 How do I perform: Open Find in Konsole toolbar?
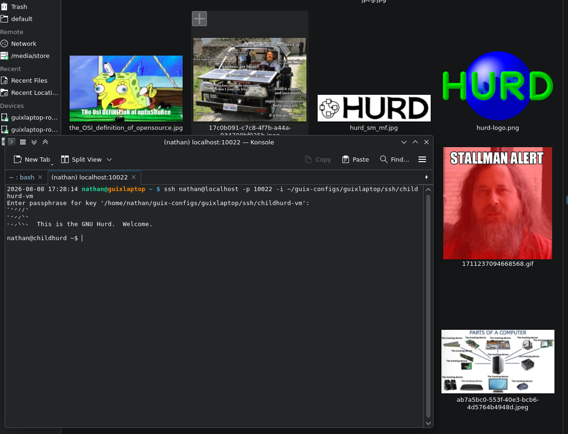[x=395, y=159]
